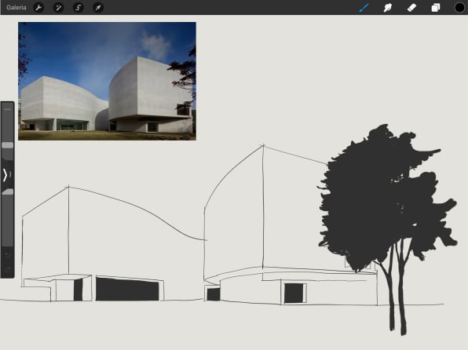This screenshot has width=468, height=350.
Task: Activate the Selection tool (S icon)
Action: [79, 8]
